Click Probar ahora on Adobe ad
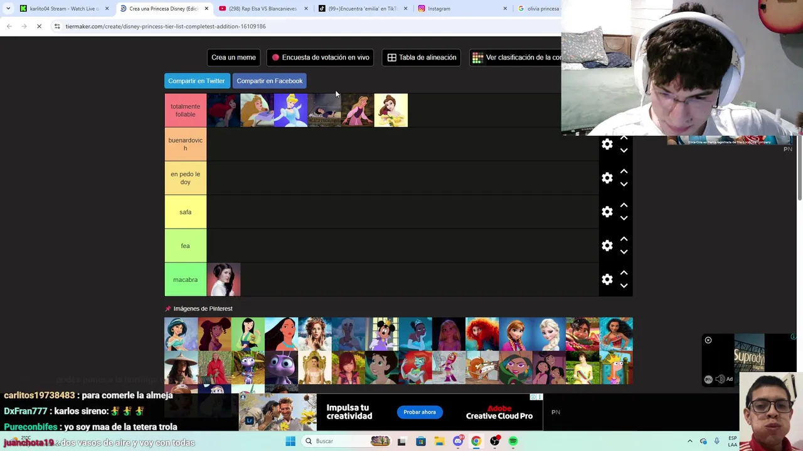This screenshot has height=451, width=803. click(x=420, y=412)
